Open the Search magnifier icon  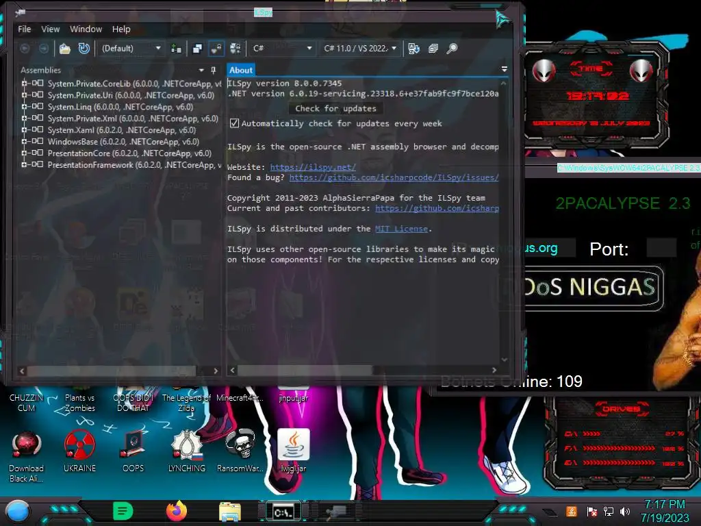click(x=452, y=49)
